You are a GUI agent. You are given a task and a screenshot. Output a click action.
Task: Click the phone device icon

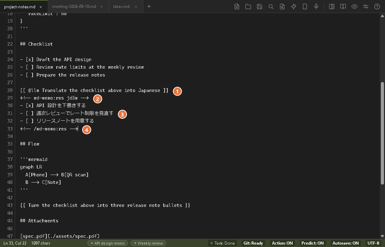pos(305,7)
